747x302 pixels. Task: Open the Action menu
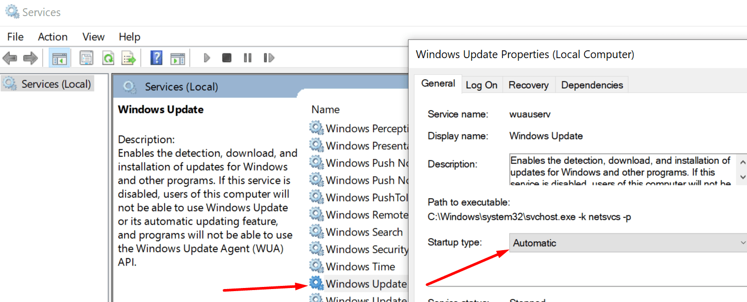point(52,36)
